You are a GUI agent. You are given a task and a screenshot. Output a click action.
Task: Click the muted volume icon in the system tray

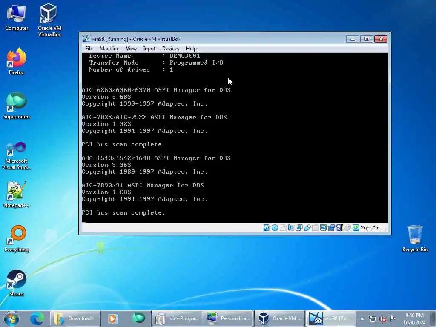pyautogui.click(x=383, y=319)
